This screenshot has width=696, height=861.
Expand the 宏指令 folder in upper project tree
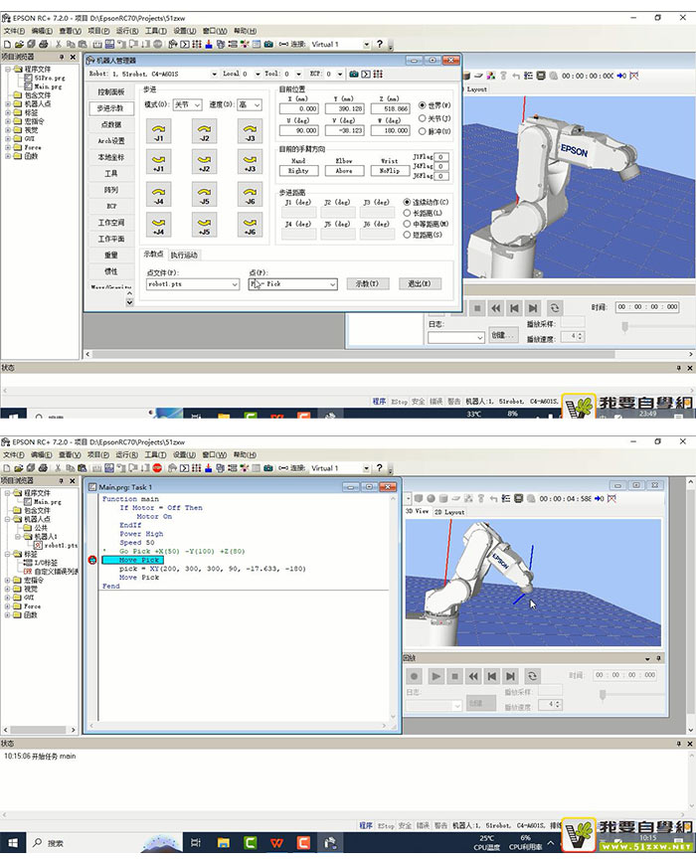8,121
